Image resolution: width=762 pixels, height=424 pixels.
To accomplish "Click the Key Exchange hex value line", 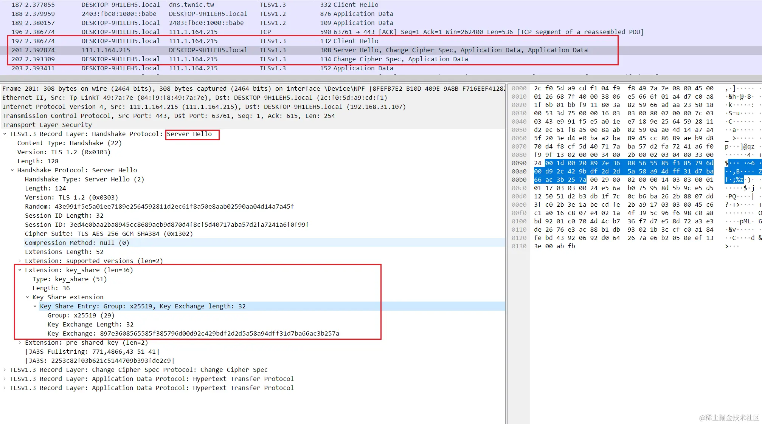I will (x=193, y=334).
